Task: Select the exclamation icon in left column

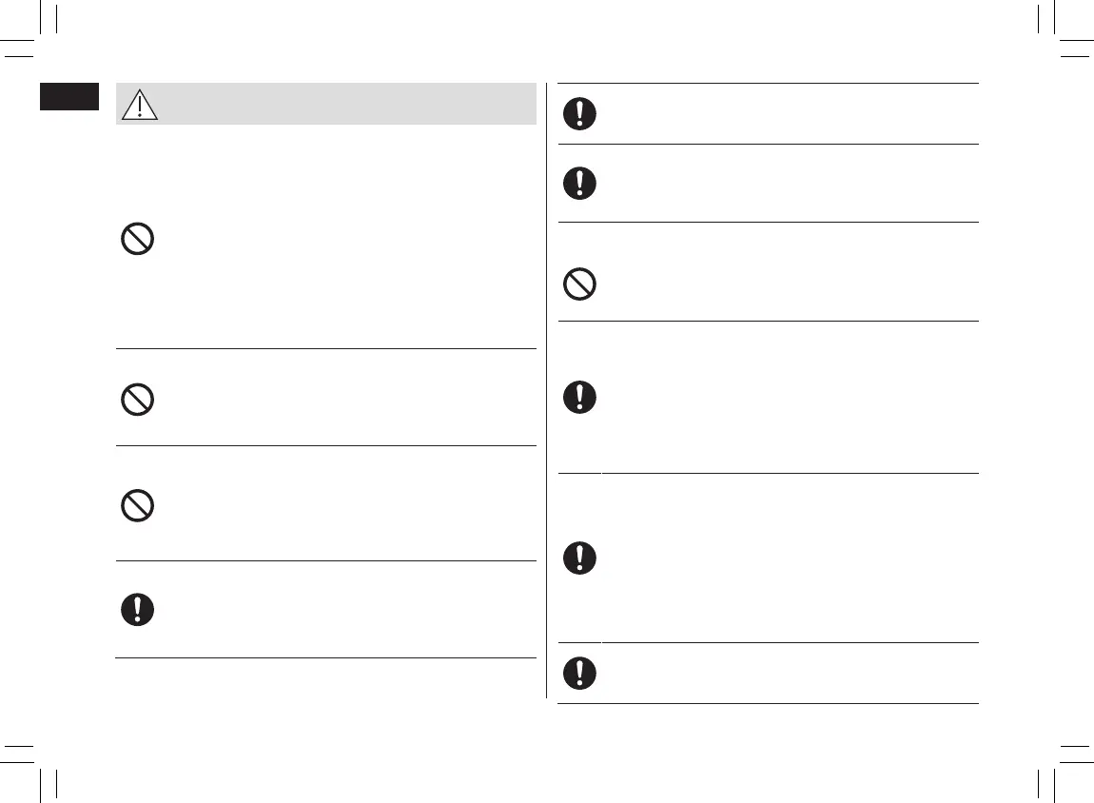Action: (x=138, y=610)
